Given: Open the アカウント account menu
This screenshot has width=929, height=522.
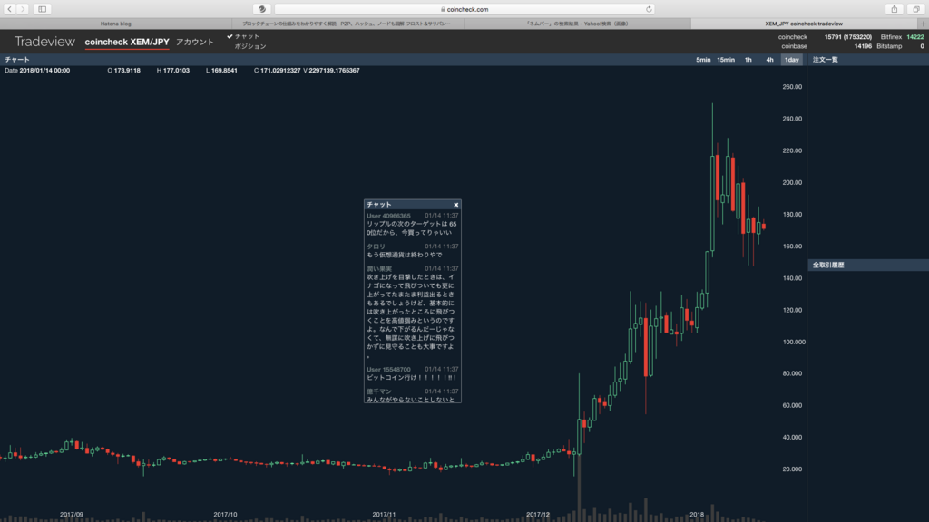Looking at the screenshot, I should point(195,42).
